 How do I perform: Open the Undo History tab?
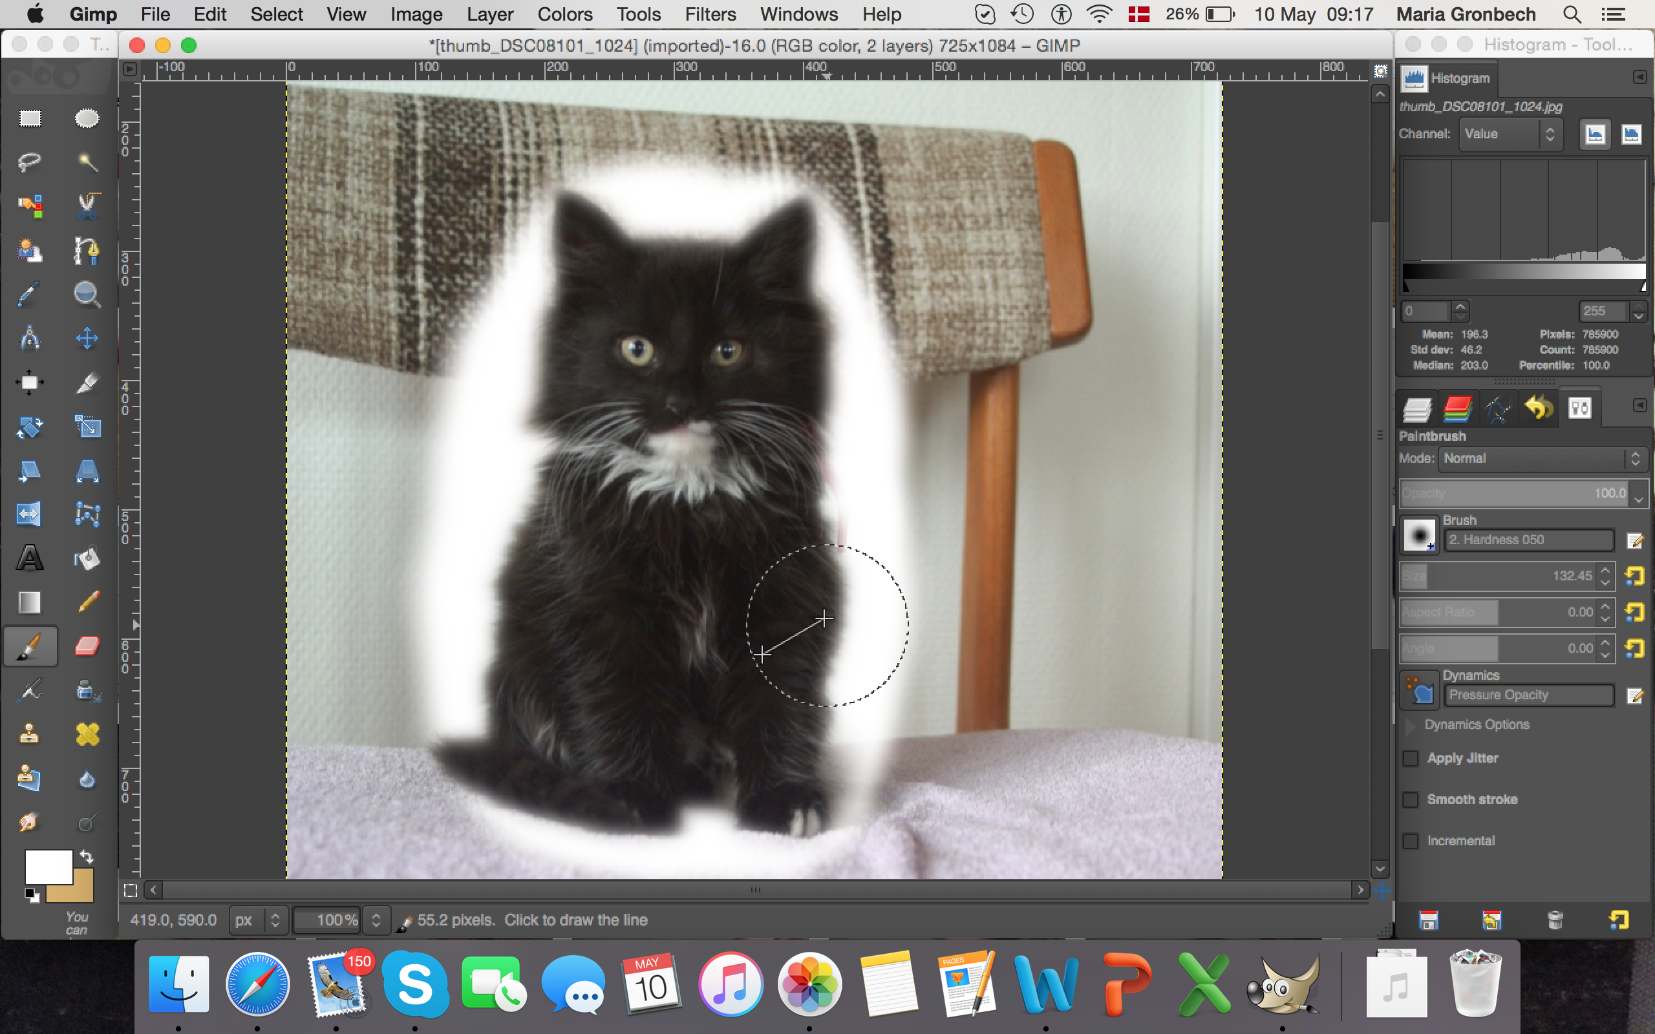click(x=1539, y=408)
